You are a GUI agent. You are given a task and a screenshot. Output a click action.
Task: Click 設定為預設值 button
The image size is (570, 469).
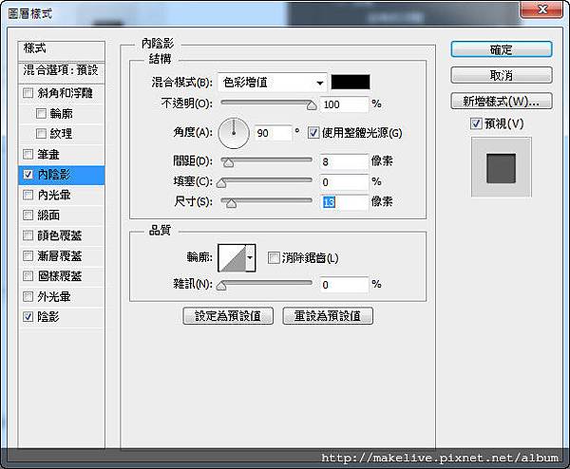[228, 316]
